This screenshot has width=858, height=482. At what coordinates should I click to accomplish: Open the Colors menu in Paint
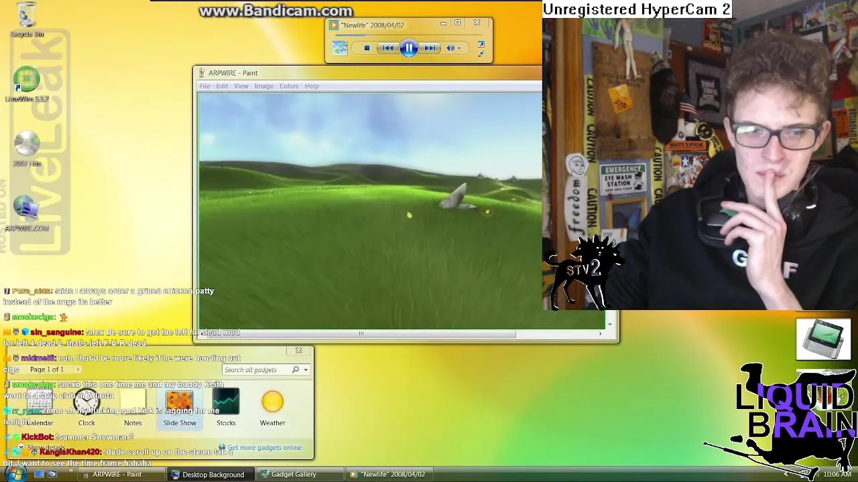[289, 86]
